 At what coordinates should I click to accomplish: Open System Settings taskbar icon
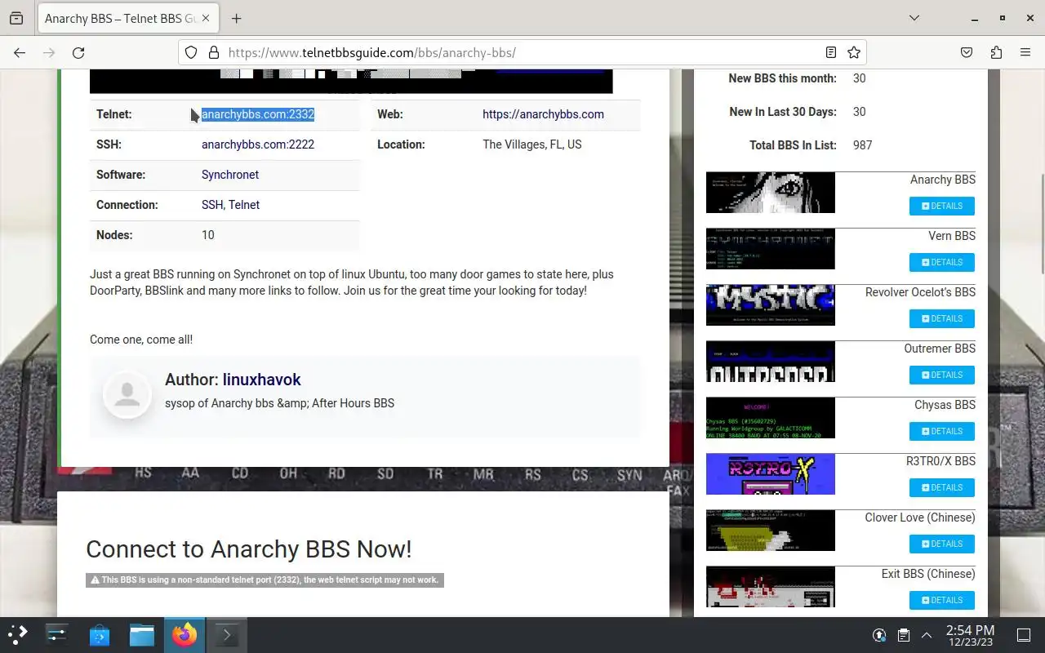[57, 635]
